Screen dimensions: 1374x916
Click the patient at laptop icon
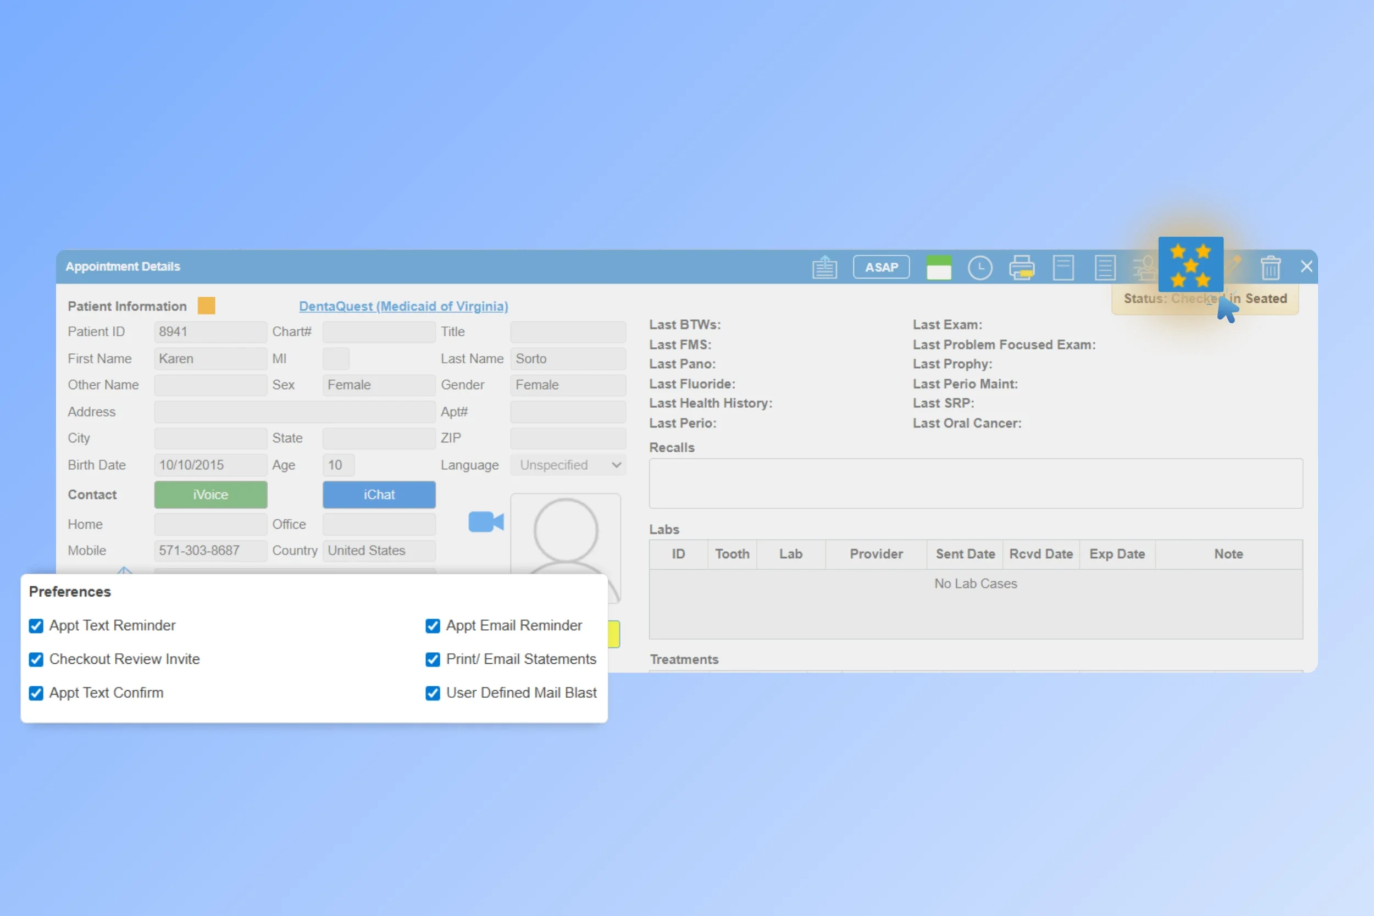pos(1144,268)
